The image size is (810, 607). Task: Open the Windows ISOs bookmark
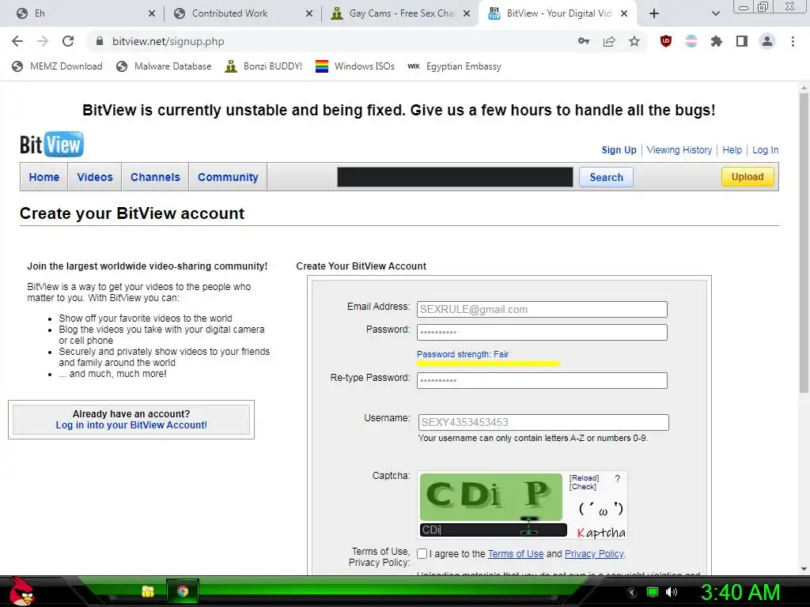[x=355, y=66]
